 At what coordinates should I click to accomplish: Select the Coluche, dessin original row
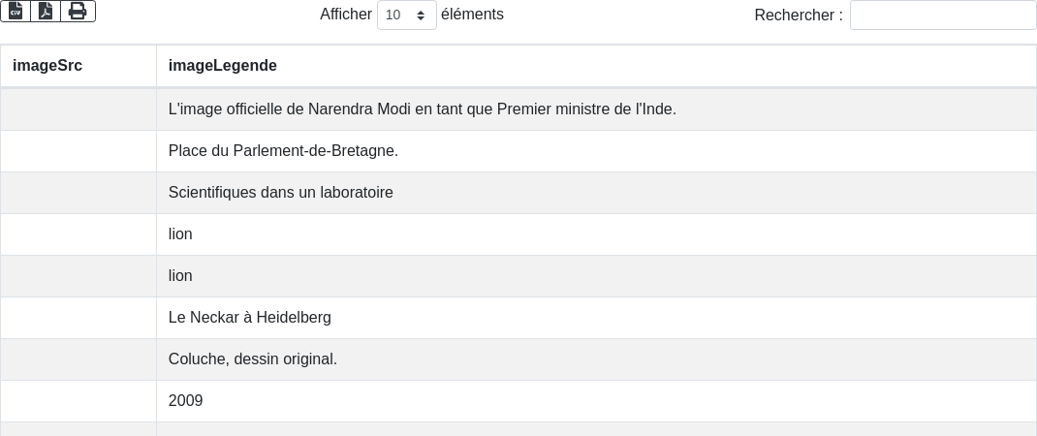pos(518,359)
